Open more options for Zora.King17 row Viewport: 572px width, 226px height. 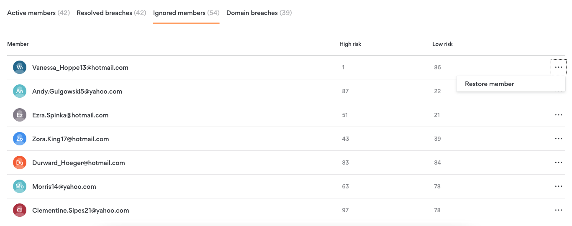[x=558, y=139]
